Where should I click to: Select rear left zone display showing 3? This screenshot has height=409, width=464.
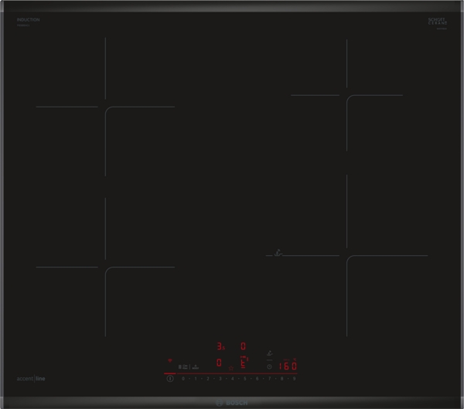pyautogui.click(x=219, y=347)
